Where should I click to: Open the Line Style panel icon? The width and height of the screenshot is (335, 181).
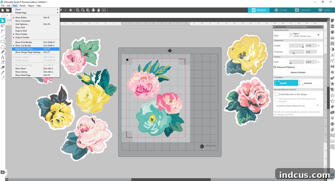point(332,38)
